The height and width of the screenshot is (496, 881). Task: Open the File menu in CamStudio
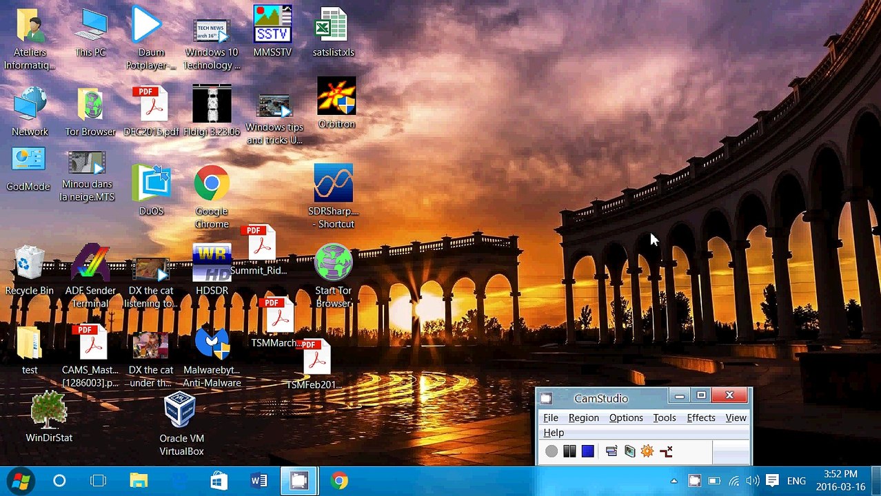[x=551, y=417]
